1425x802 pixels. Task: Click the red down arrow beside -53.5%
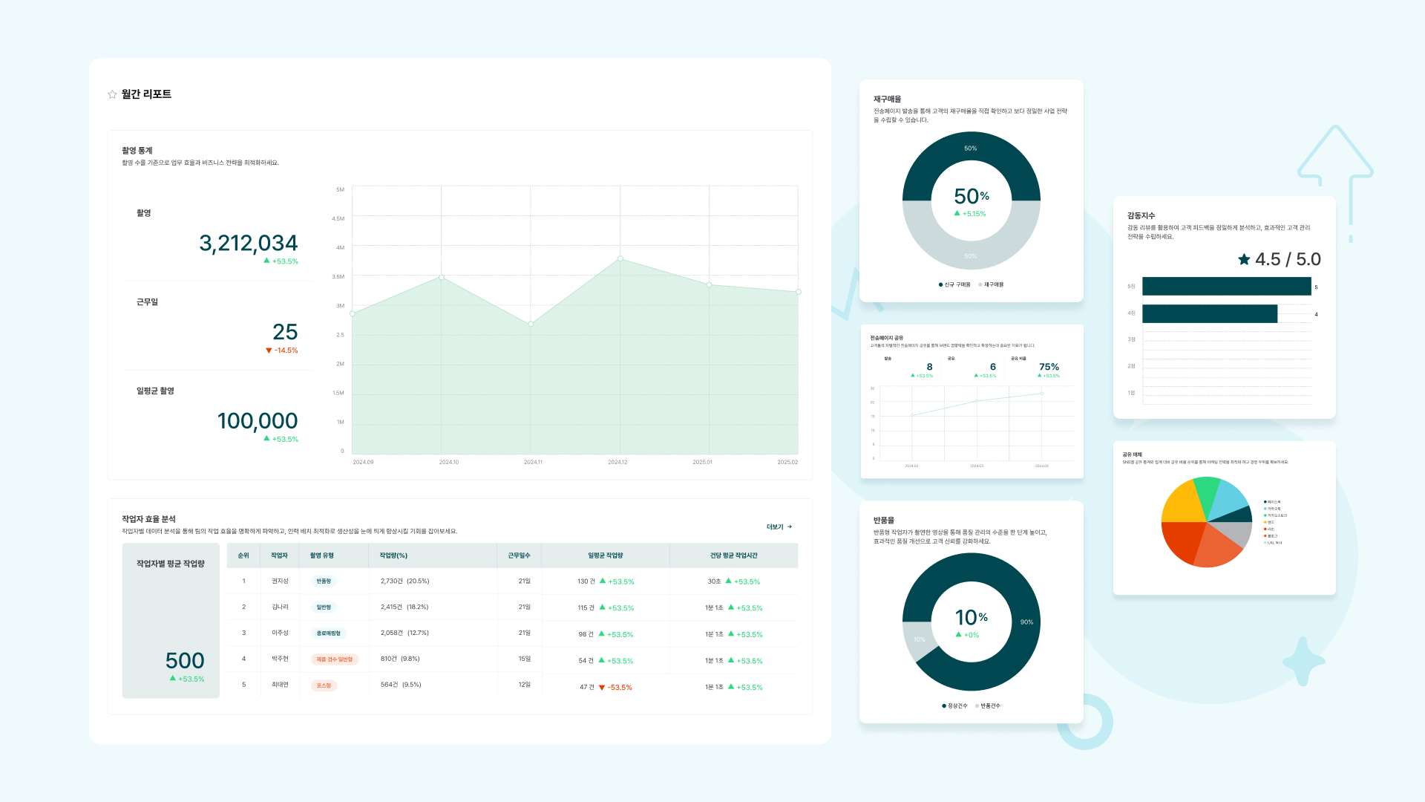point(602,688)
